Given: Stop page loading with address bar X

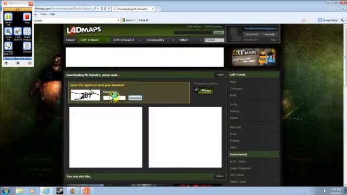Looking at the screenshot, I should pyautogui.click(x=108, y=9).
